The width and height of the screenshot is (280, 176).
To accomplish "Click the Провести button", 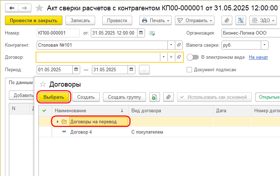I will [x=117, y=20].
